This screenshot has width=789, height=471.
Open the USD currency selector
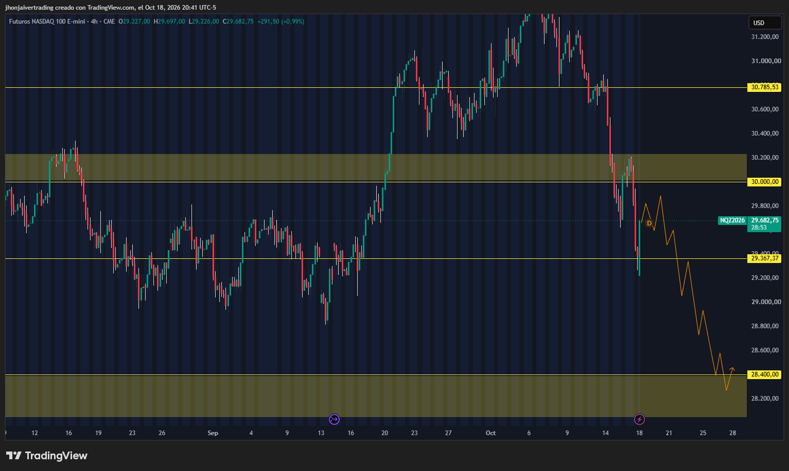764,23
